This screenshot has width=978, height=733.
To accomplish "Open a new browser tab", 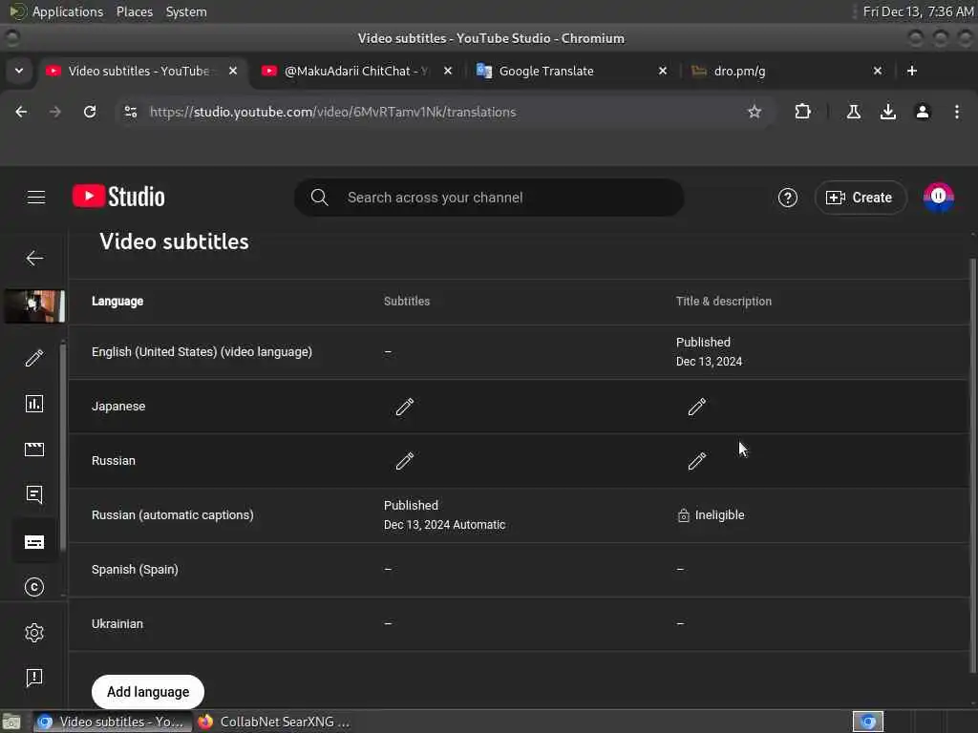I will [x=912, y=71].
